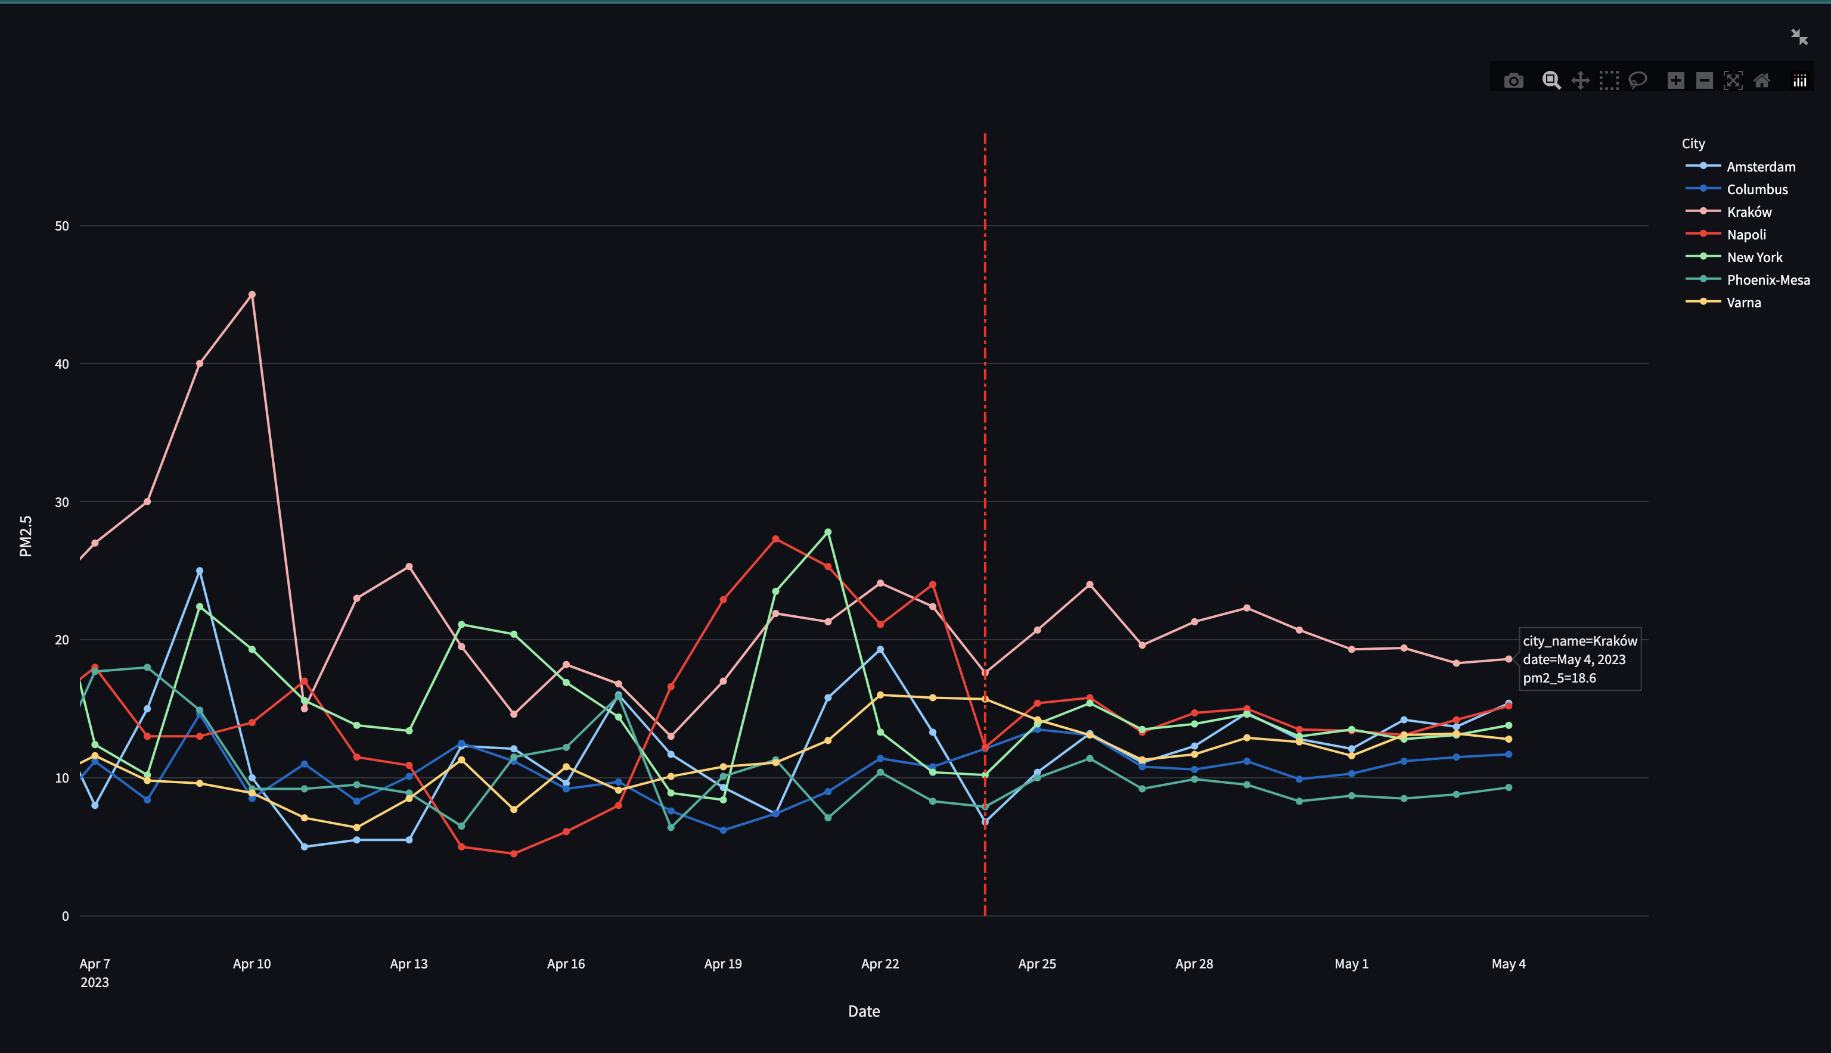Screen dimensions: 1831x1053
Task: Click the 'Apr 7' x-axis label
Action: pyautogui.click(x=95, y=964)
